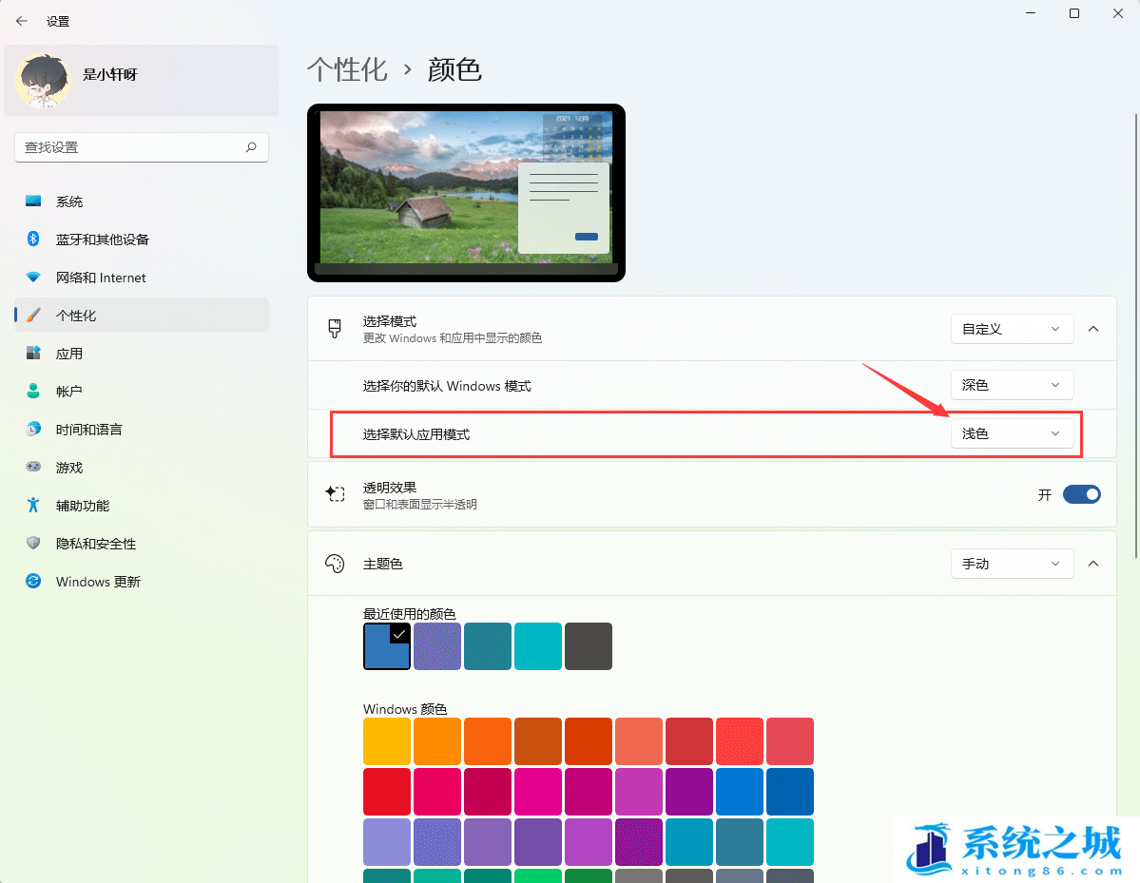1140x883 pixels.
Task: Open 系统 settings category
Action: pyautogui.click(x=142, y=202)
